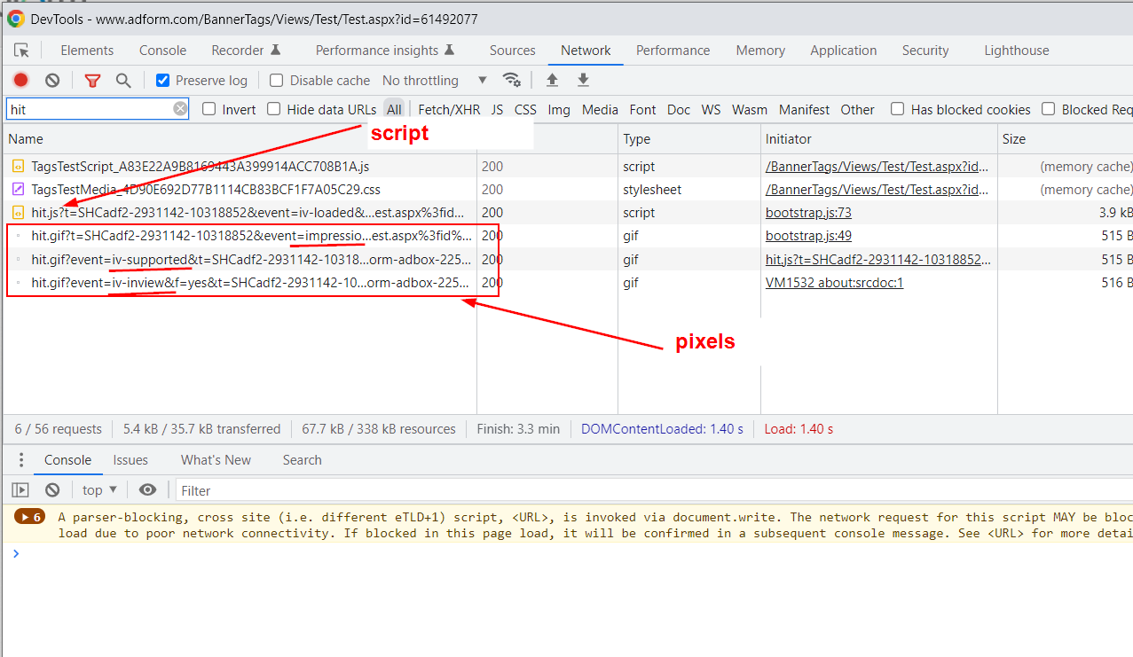Click the Chrome DevTools window icon
The height and width of the screenshot is (657, 1133).
click(15, 19)
